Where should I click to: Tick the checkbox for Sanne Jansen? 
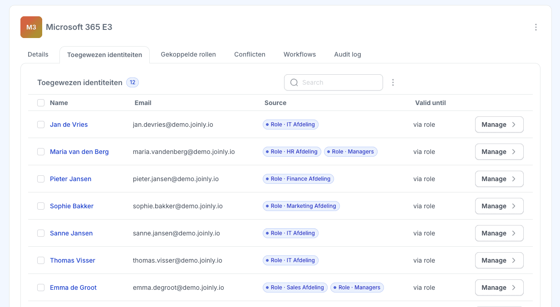tap(41, 233)
